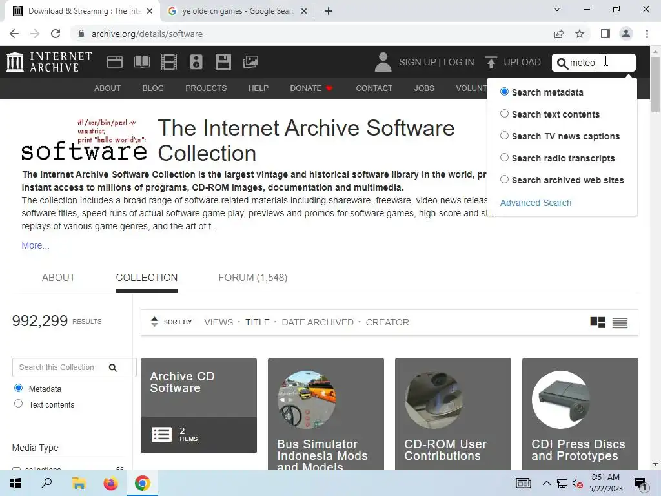661x496 pixels.
Task: Select Text contents radio under collection search
Action: [18, 404]
